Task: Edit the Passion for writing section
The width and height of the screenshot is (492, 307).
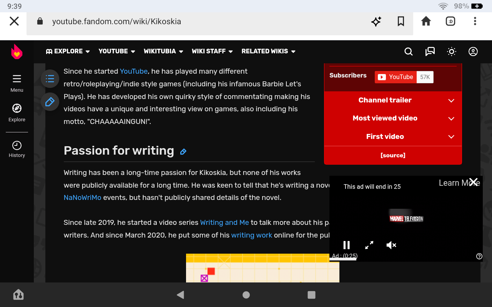Action: click(x=183, y=152)
